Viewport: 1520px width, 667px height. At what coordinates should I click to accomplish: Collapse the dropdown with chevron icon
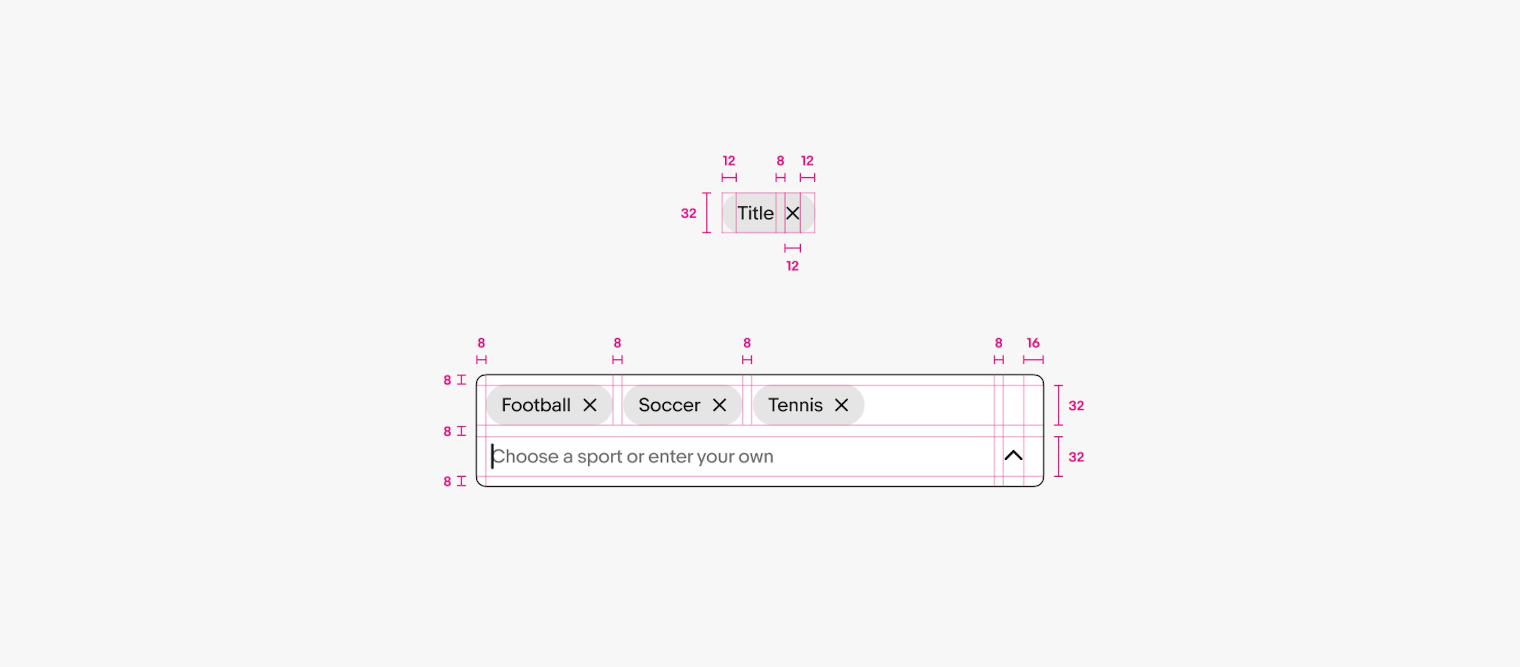[x=1013, y=456]
